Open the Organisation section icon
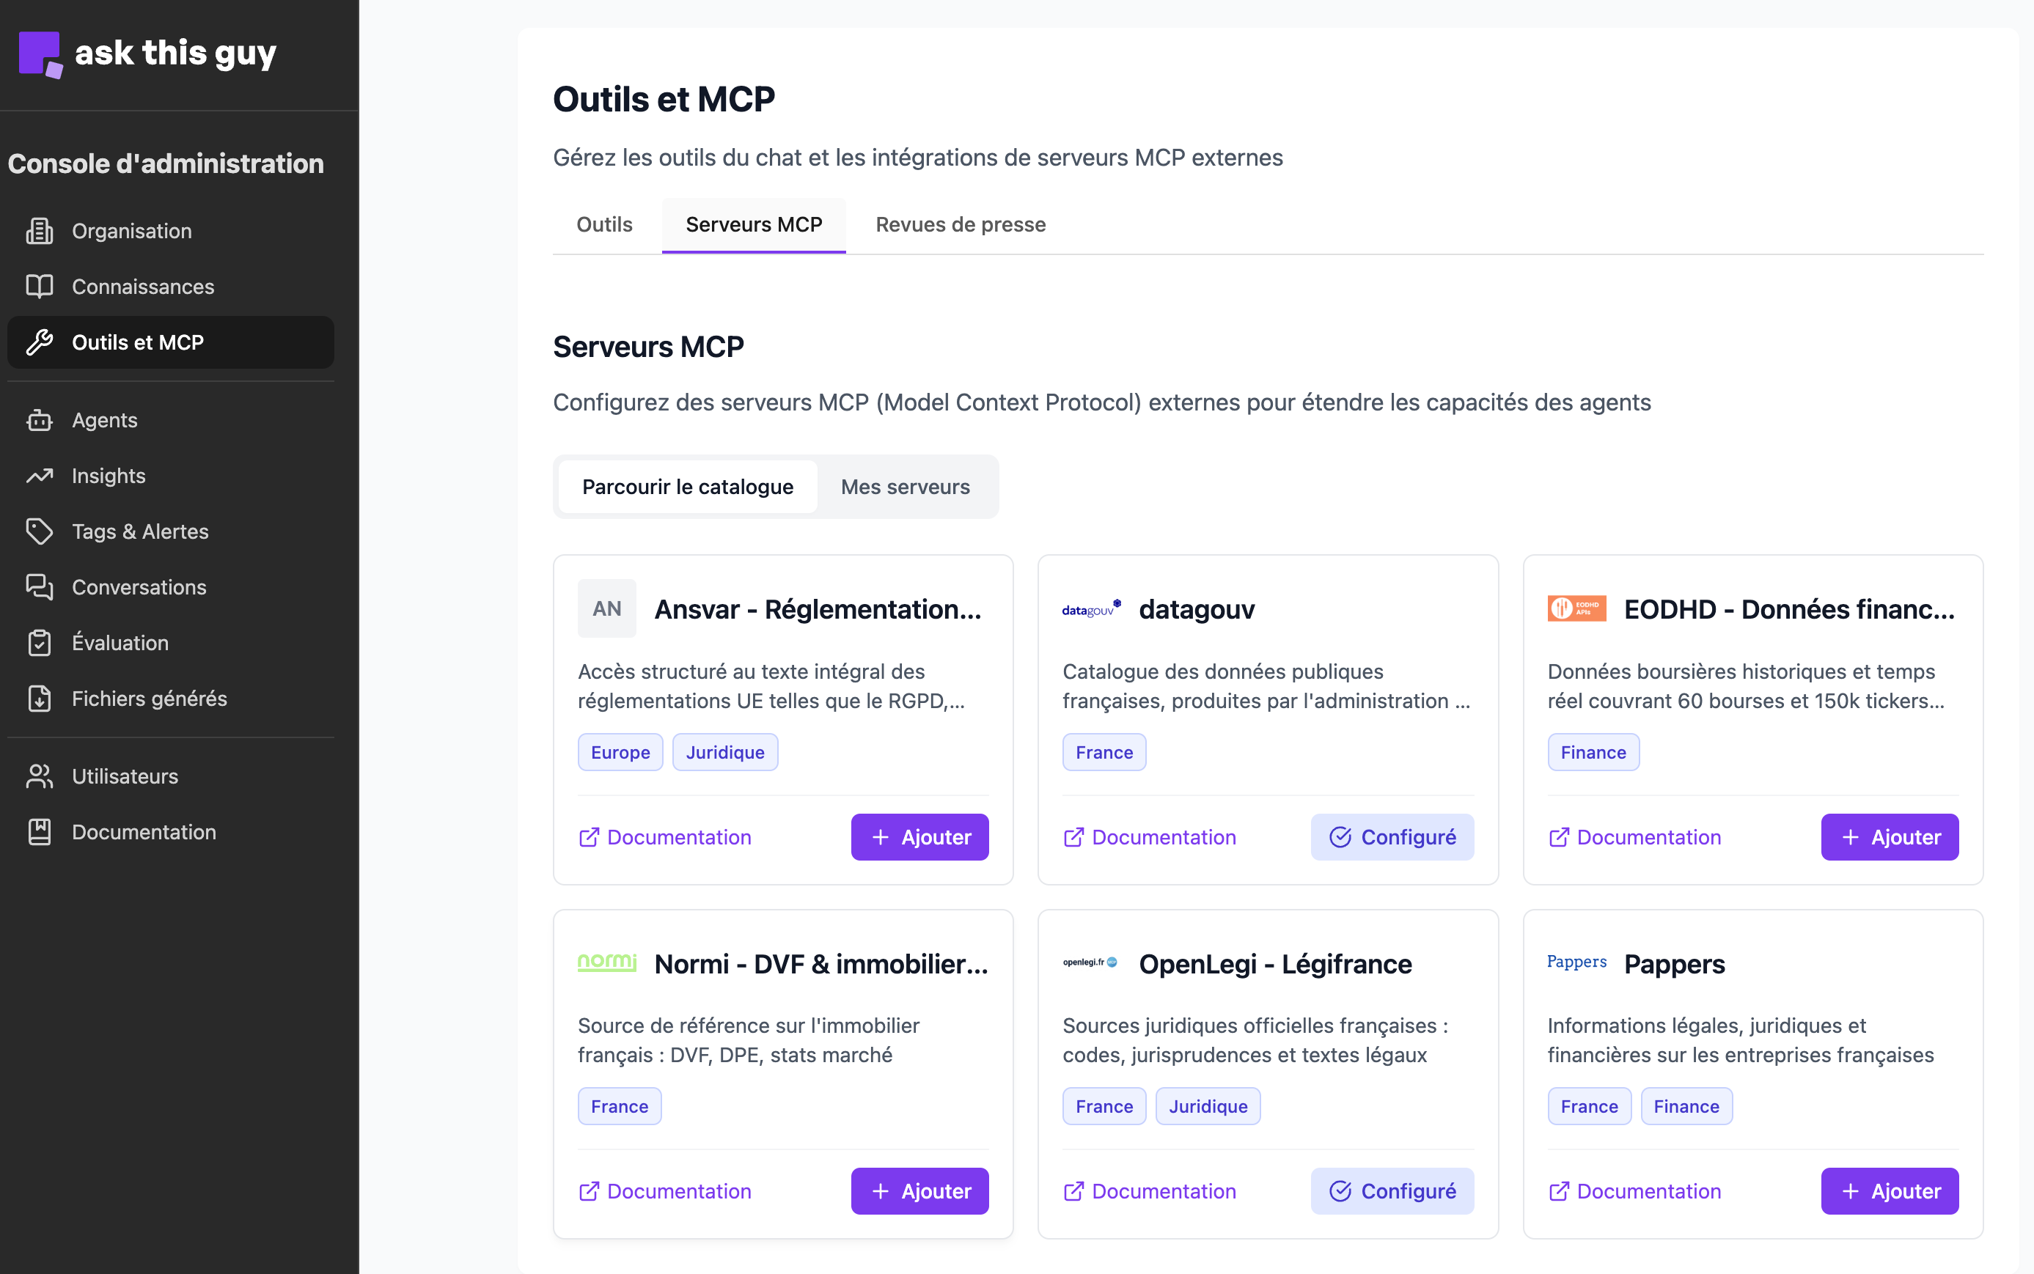Screen dimensions: 2034x1274 point(40,230)
